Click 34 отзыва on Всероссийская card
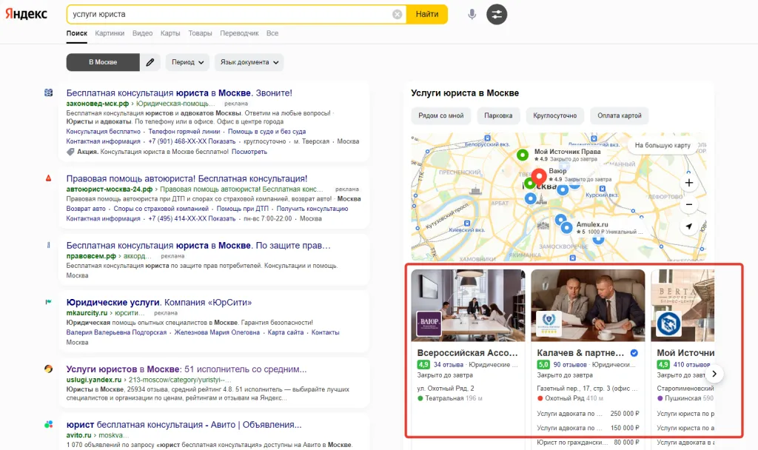 pos(448,365)
